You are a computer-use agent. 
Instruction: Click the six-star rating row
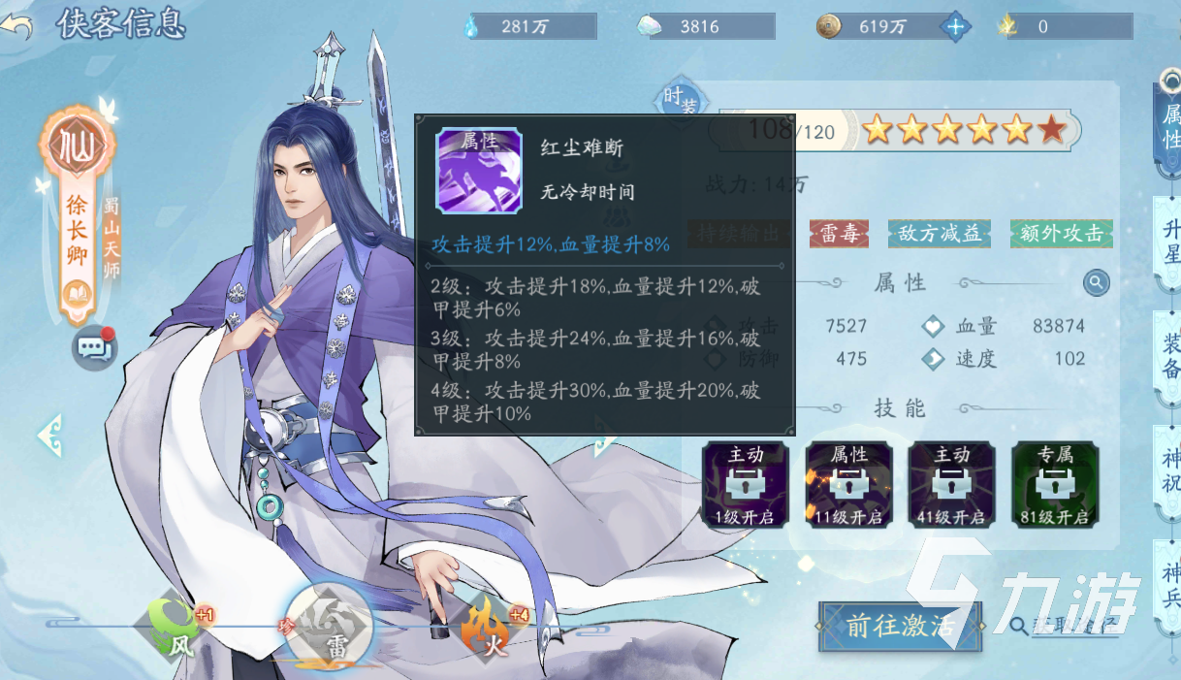pos(965,129)
